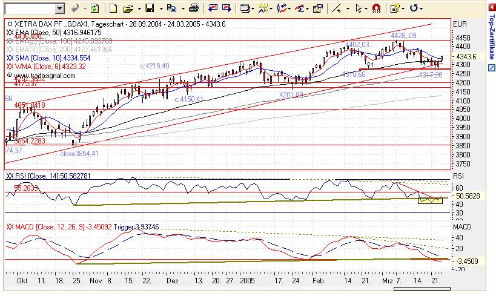Click the c.4150,41 annotation label
This screenshot has height=296, width=496.
point(189,99)
